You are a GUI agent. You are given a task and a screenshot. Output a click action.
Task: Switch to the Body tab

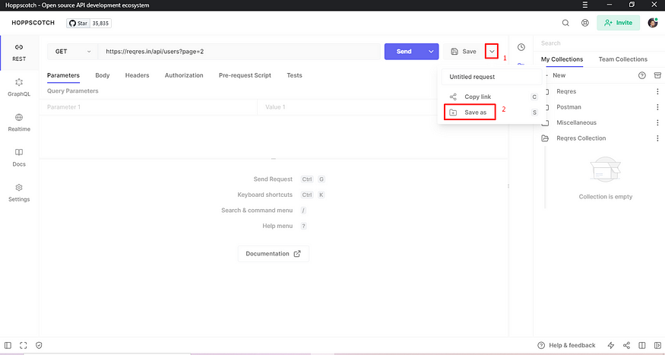pos(102,75)
